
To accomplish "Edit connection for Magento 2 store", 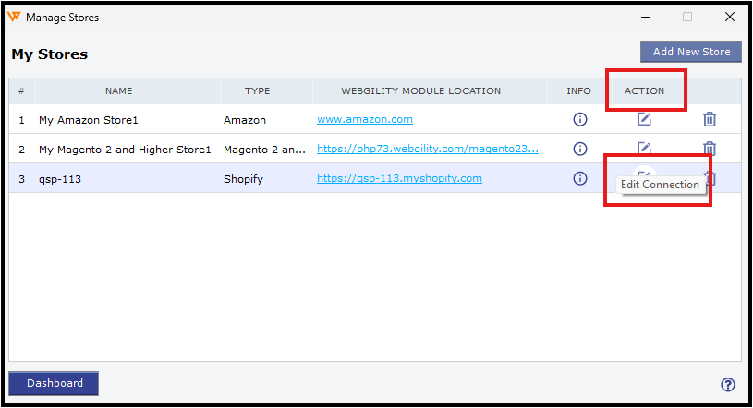I will (x=644, y=148).
